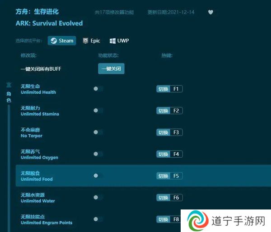Click the F3 hotkey field
The image size is (271, 232).
[x=176, y=132]
